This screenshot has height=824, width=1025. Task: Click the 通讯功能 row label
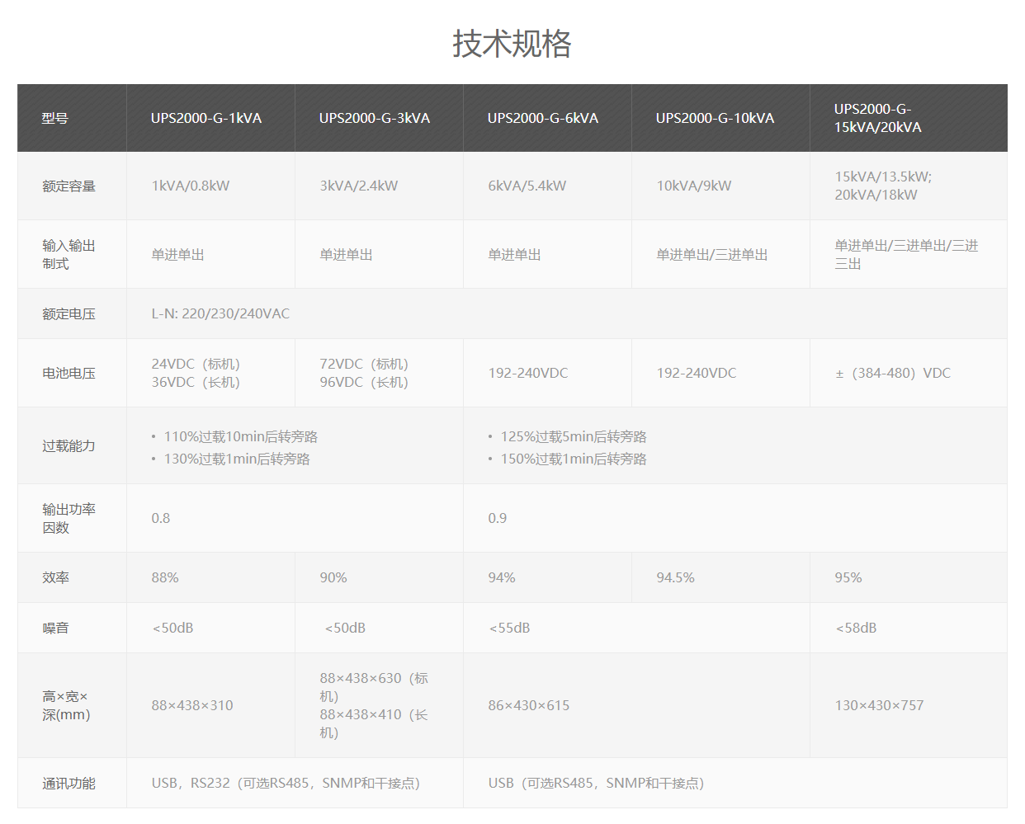pos(69,784)
